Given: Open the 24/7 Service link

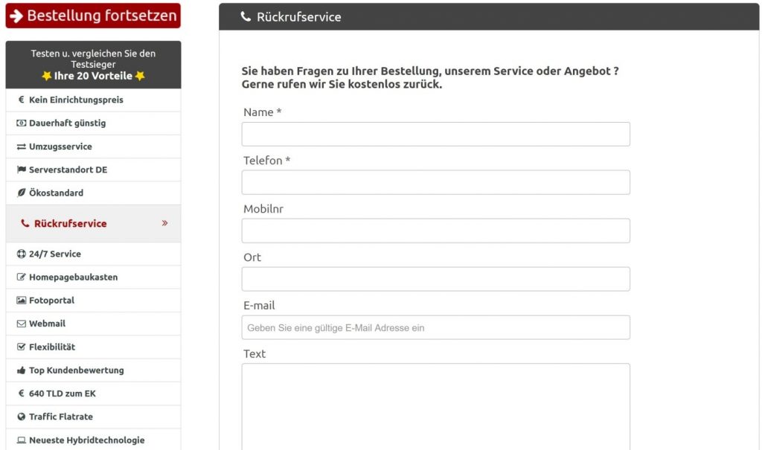Looking at the screenshot, I should tap(93, 254).
